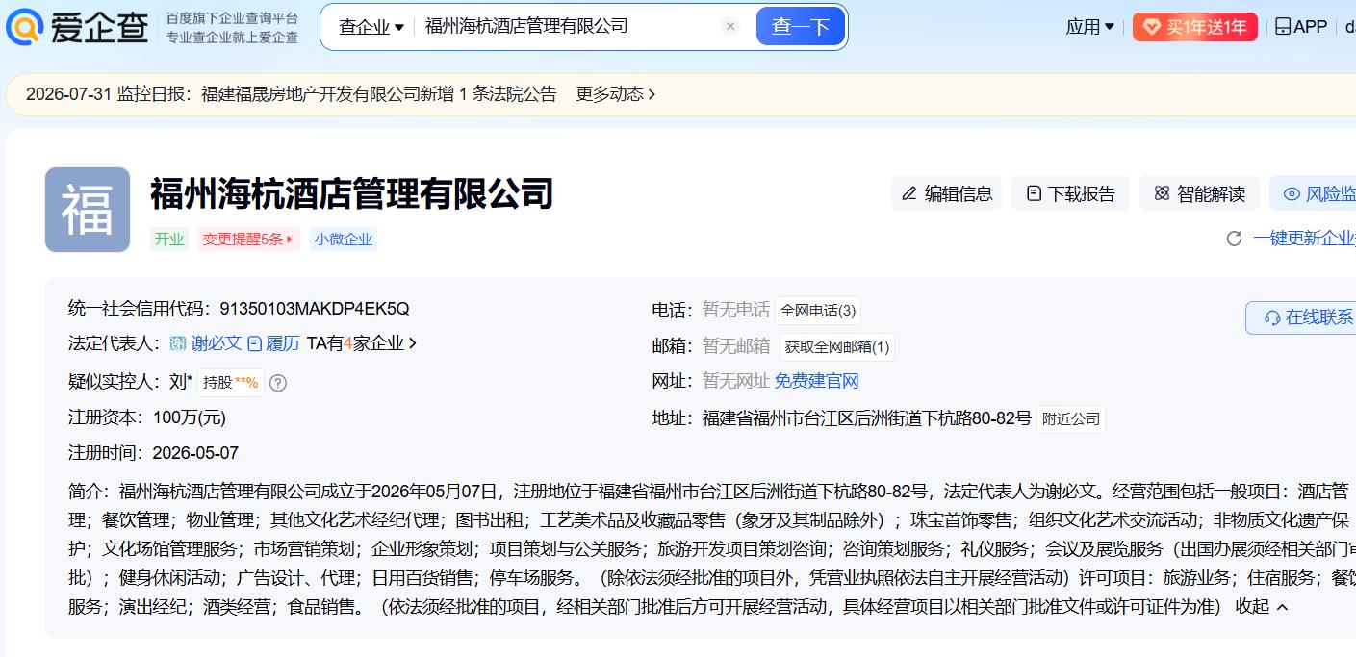Focus the company name search field
The width and height of the screenshot is (1356, 657).
coord(568,27)
